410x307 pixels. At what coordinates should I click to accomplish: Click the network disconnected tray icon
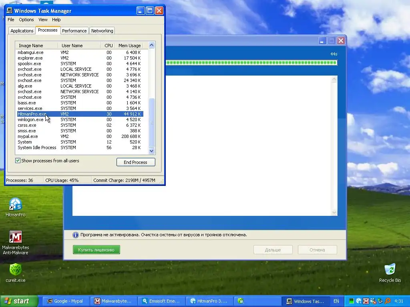[x=373, y=301]
